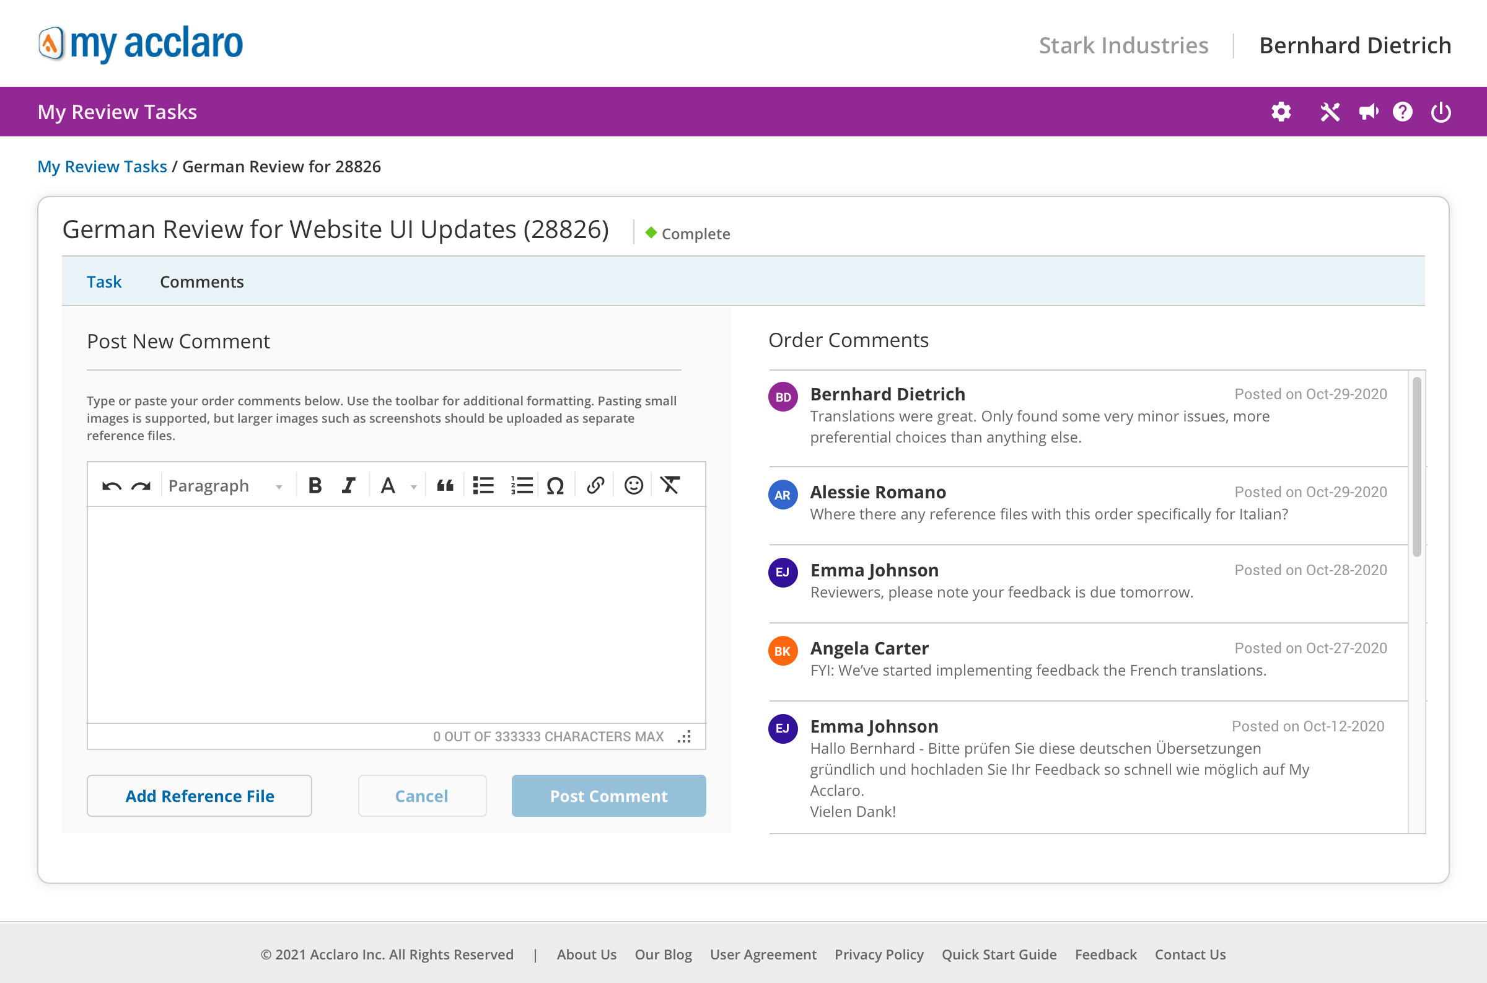Screen dimensions: 1487x983
Task: Clear formatting with the Tx icon
Action: coord(670,485)
